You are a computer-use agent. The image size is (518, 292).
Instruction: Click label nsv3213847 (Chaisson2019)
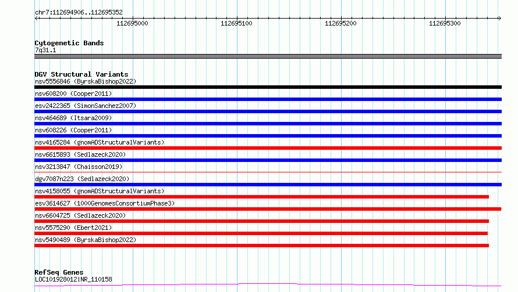point(79,167)
